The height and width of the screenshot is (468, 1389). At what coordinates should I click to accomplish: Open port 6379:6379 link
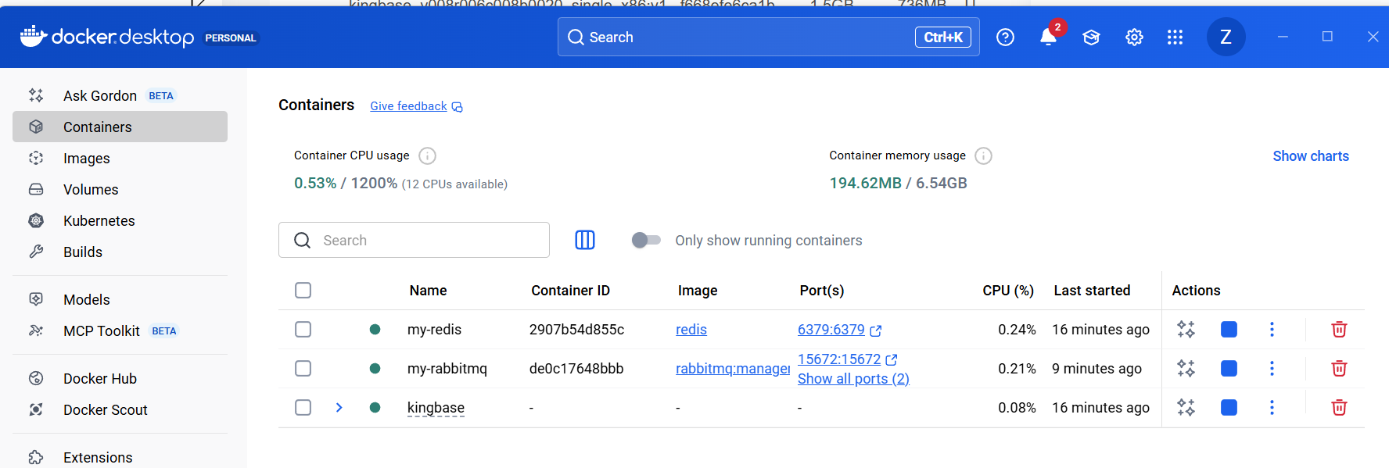(831, 330)
